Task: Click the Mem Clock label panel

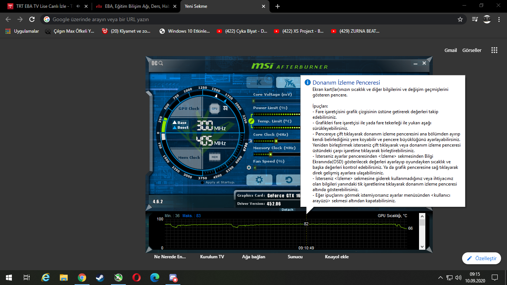Action: tap(189, 157)
